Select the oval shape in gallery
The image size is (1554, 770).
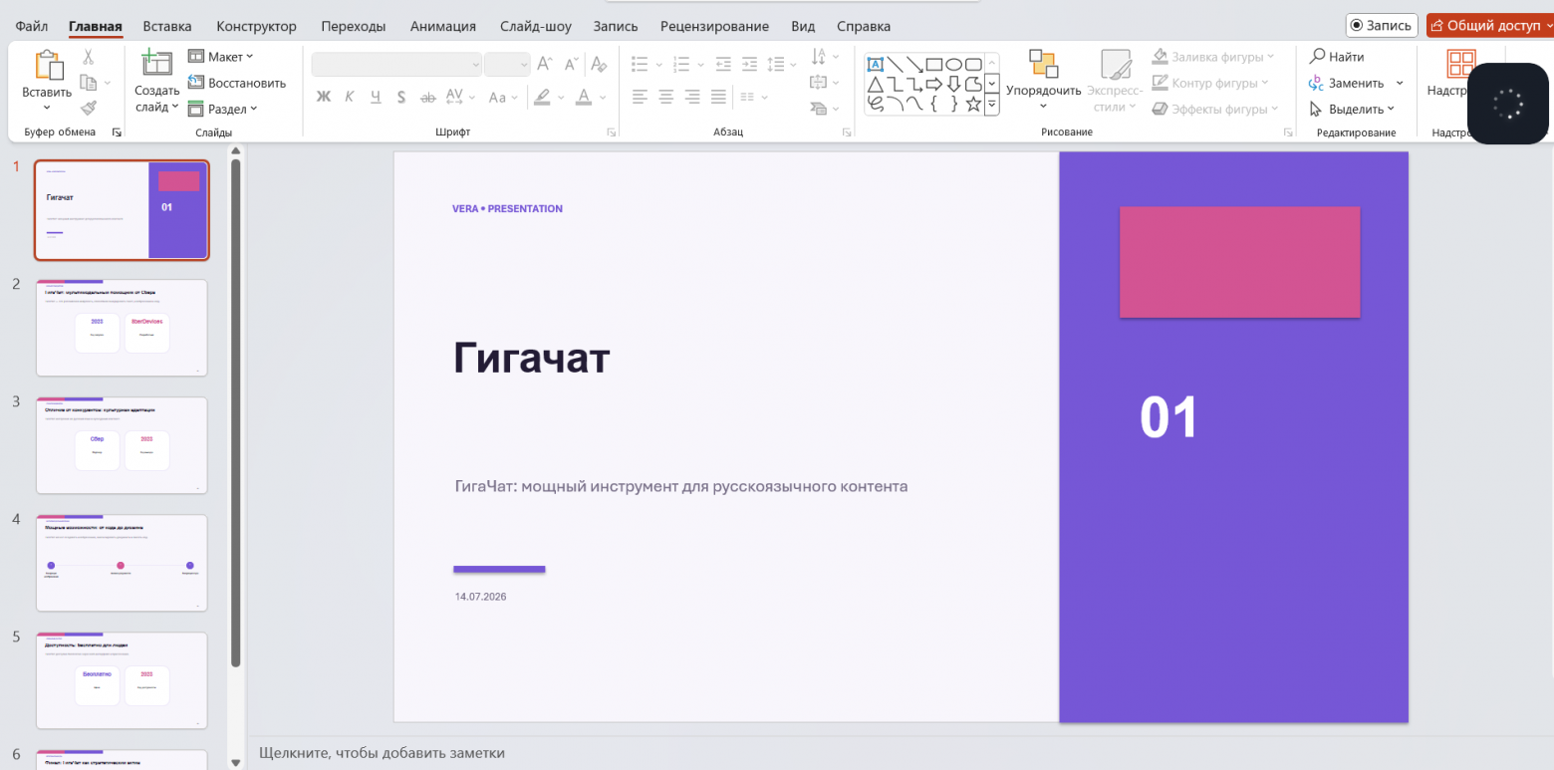954,64
